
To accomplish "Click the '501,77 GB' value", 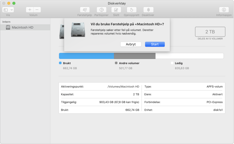I will point(126,68).
